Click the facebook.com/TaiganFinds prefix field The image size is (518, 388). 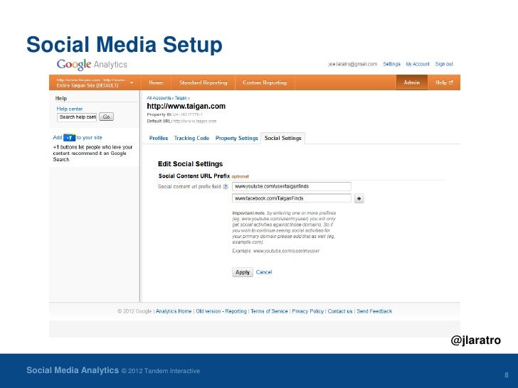click(x=292, y=198)
